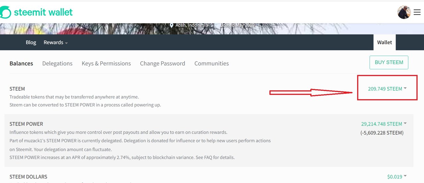The height and width of the screenshot is (183, 424).
Task: Click the location pin icon
Action: pyautogui.click(x=172, y=25)
